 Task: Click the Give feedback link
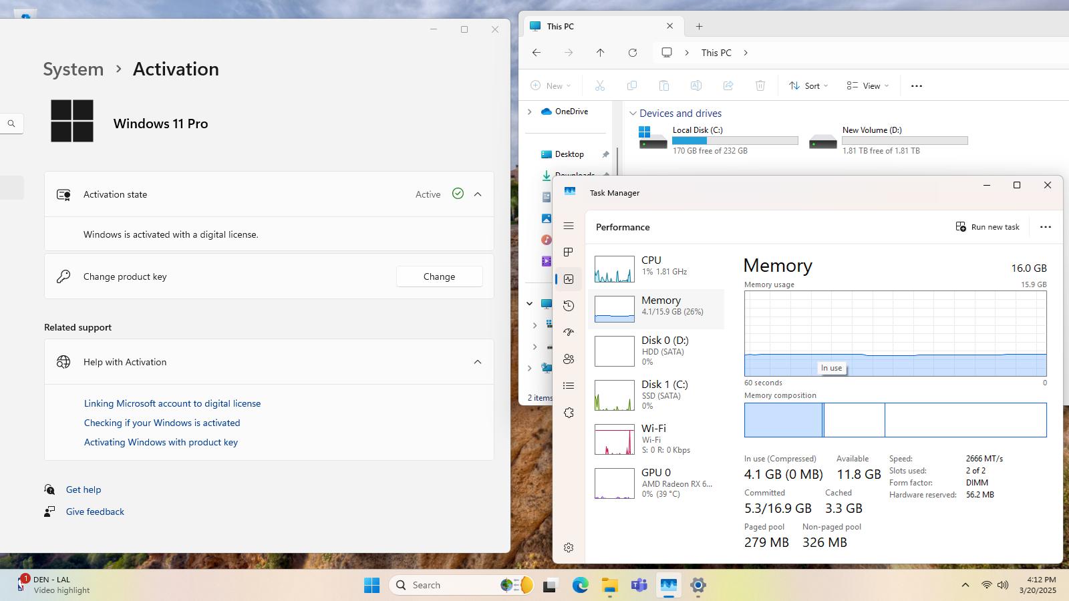tap(95, 512)
